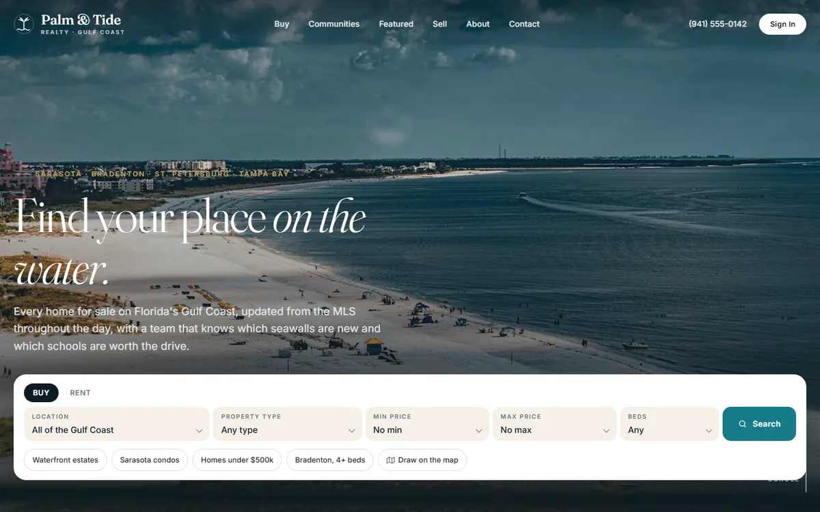Call the (941) 555-0142 phone link
The image size is (820, 512).
pyautogui.click(x=717, y=24)
